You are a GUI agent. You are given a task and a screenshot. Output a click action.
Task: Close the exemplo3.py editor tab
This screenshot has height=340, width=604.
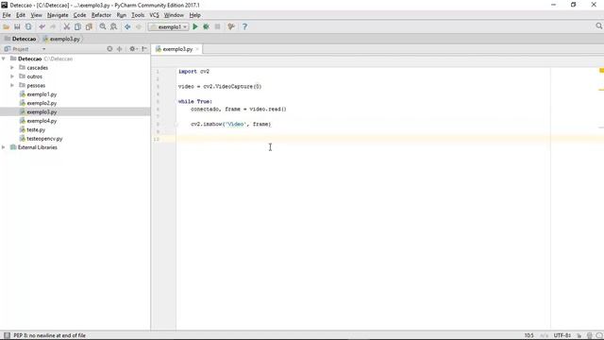(197, 49)
